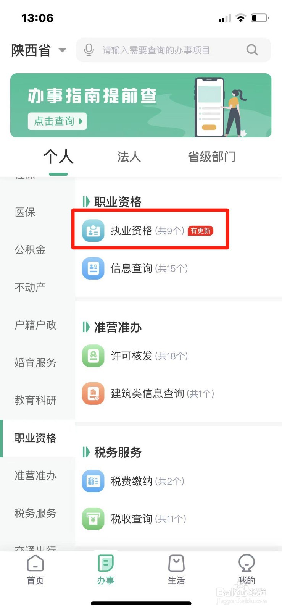Open the 生活 bottom tab
Viewport: 282px width, 611px height.
176,570
